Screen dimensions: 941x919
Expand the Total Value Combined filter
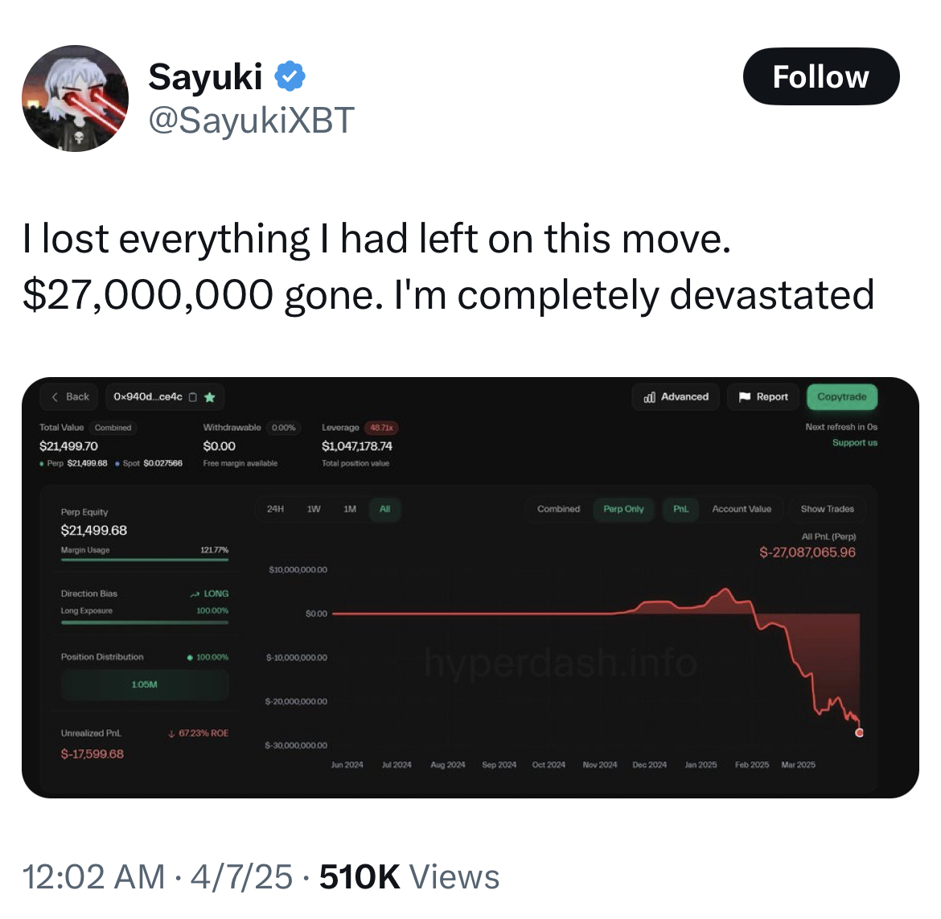click(113, 427)
